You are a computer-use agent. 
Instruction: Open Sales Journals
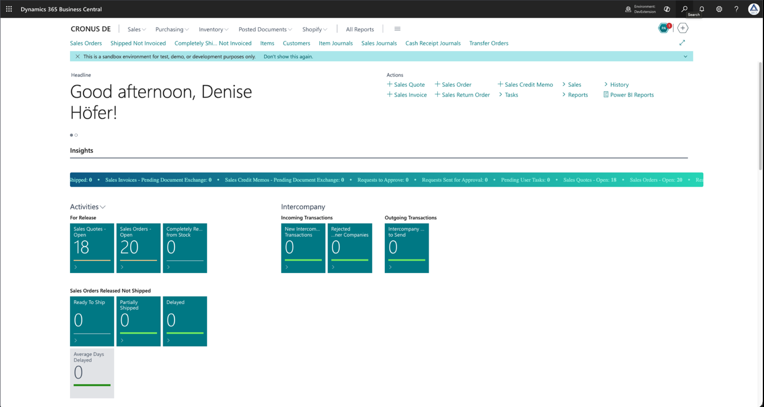[x=379, y=43]
